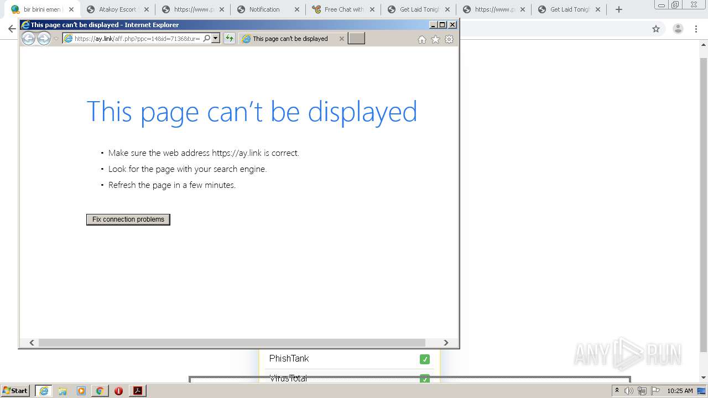Open Windows Explorer folder icon in taskbar
The width and height of the screenshot is (708, 398).
63,391
